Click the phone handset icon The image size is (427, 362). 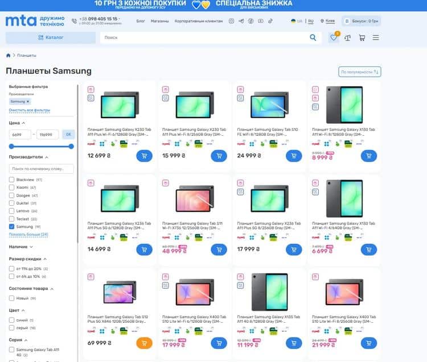click(x=74, y=21)
